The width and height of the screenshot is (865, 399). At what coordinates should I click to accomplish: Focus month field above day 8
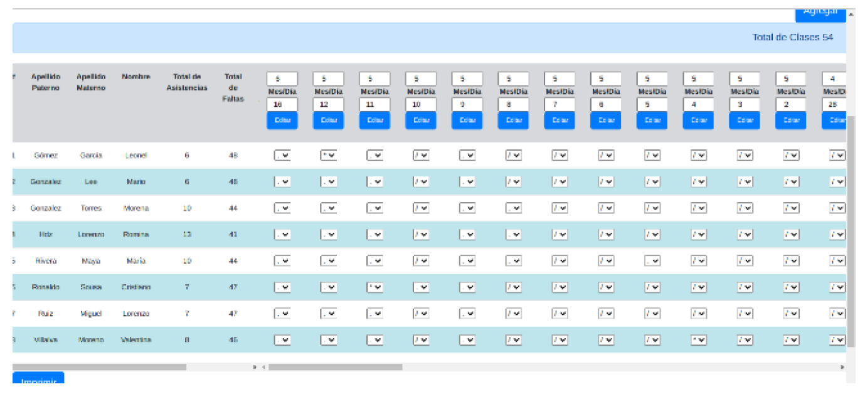pyautogui.click(x=514, y=79)
